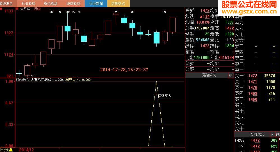Image resolution: width=280 pixels, height=152 pixels.
Task: Click the 最低 value 1320
Action: tap(229, 34)
